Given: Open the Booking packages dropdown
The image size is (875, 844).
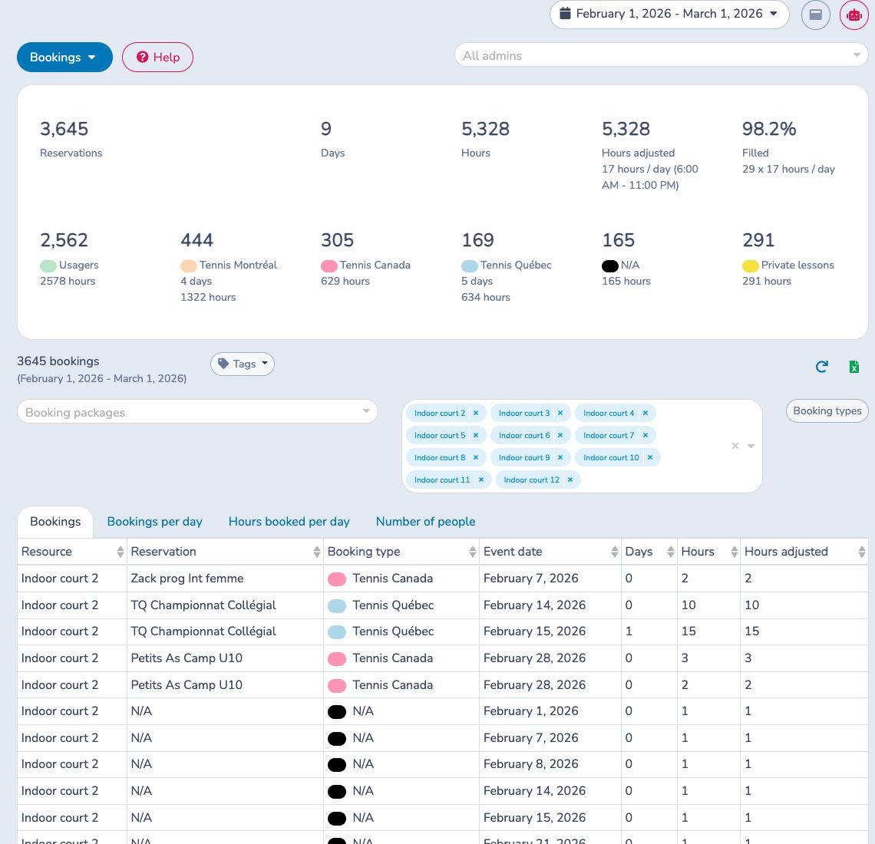Looking at the screenshot, I should [197, 412].
